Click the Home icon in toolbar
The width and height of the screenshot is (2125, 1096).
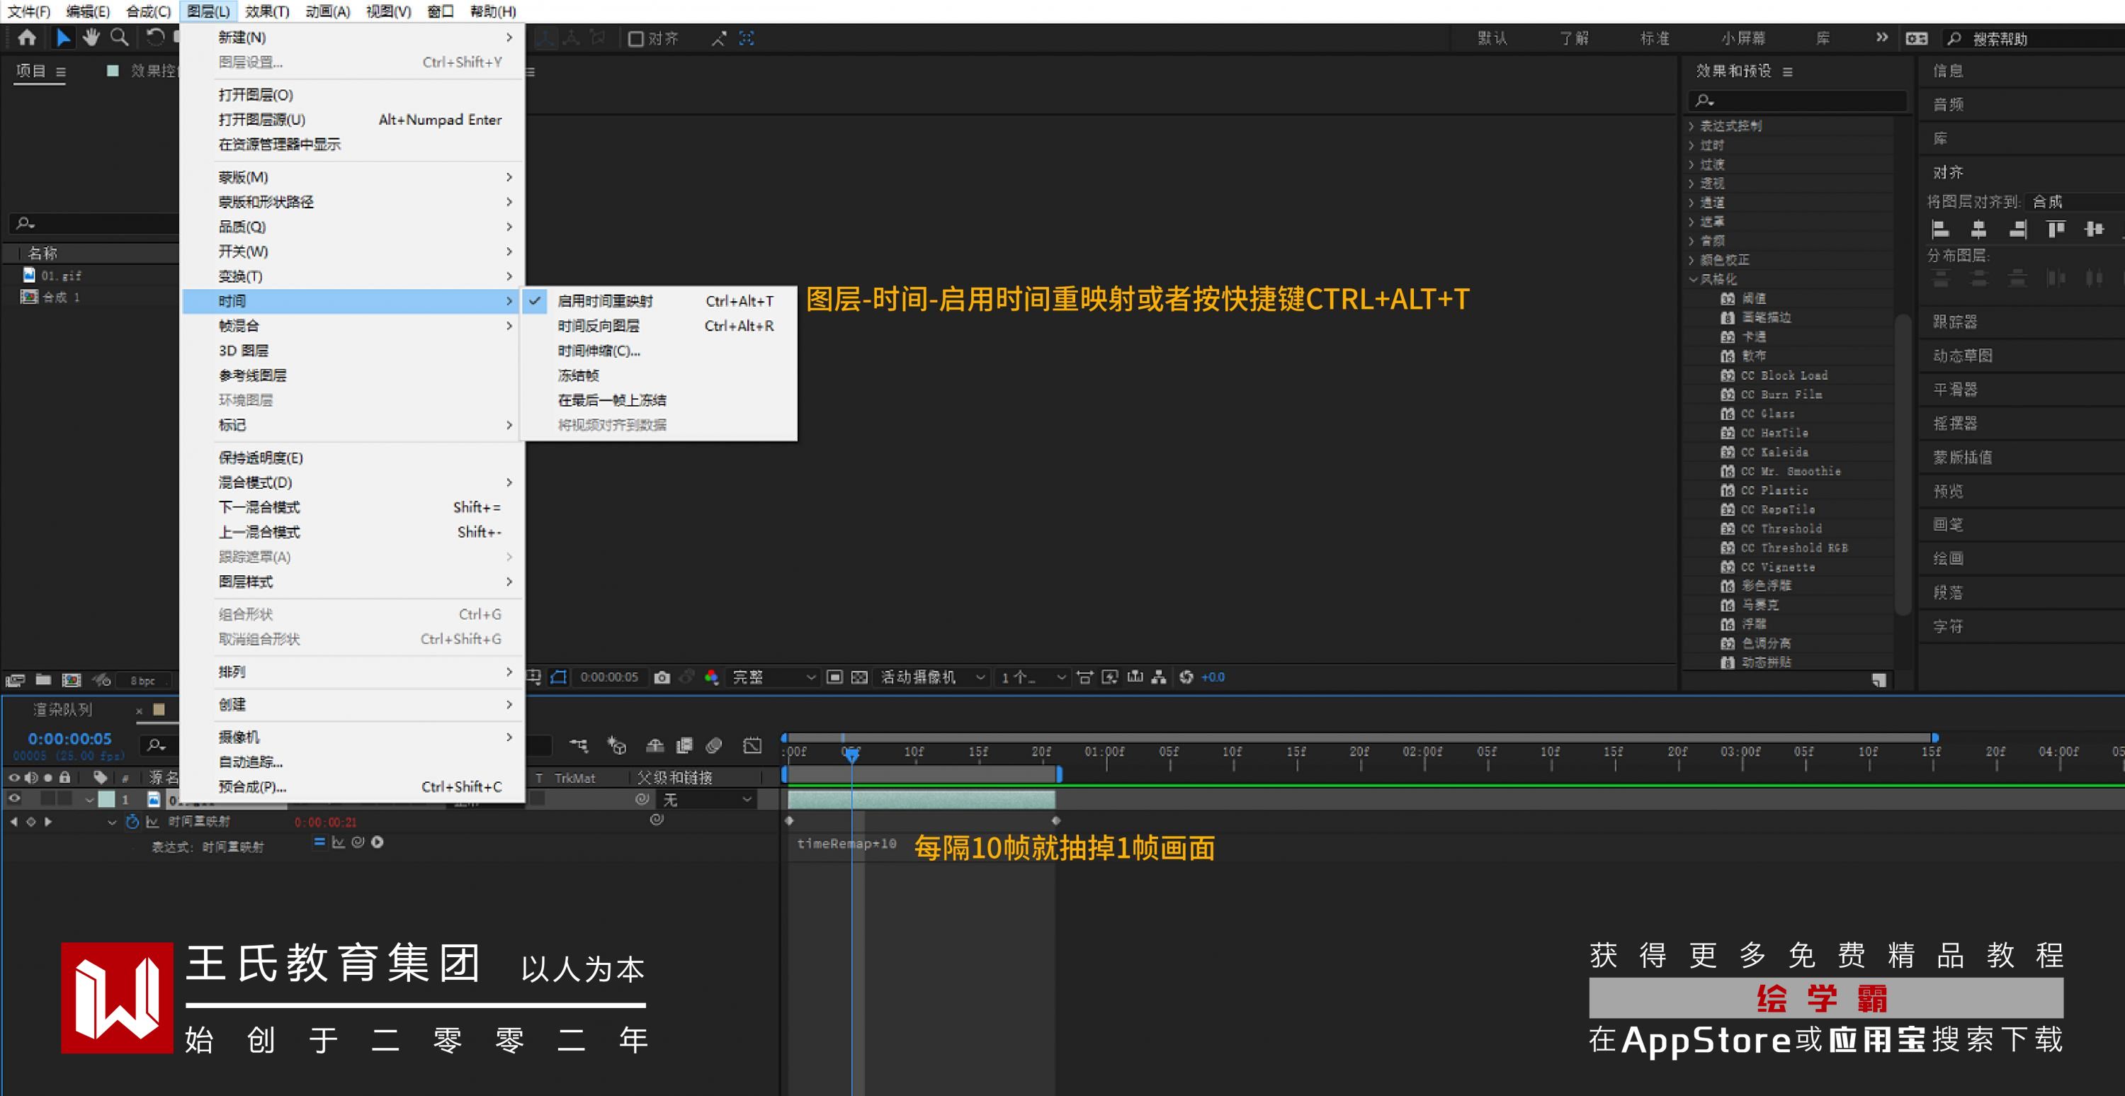coord(26,37)
